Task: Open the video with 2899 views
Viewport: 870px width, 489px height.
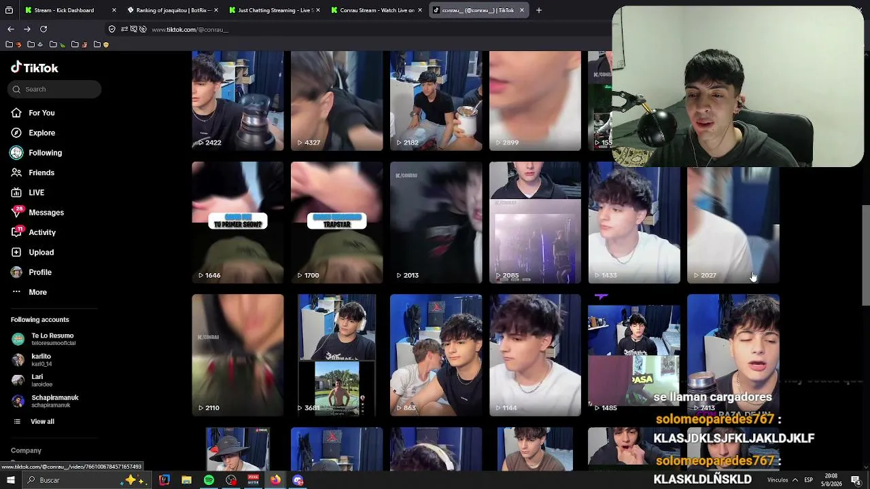Action: (x=536, y=101)
